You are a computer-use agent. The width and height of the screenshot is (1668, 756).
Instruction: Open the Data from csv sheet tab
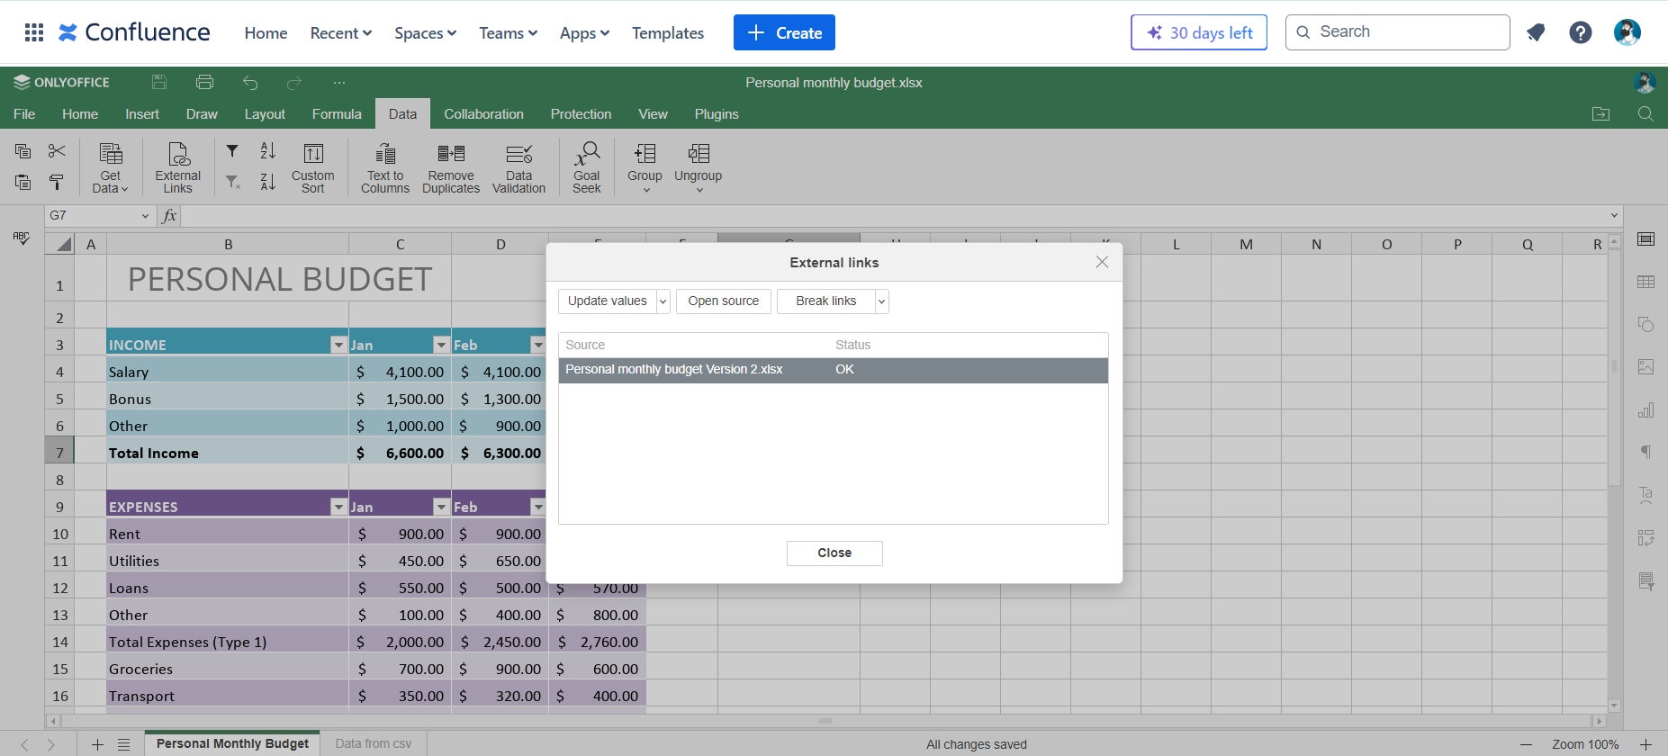click(373, 744)
